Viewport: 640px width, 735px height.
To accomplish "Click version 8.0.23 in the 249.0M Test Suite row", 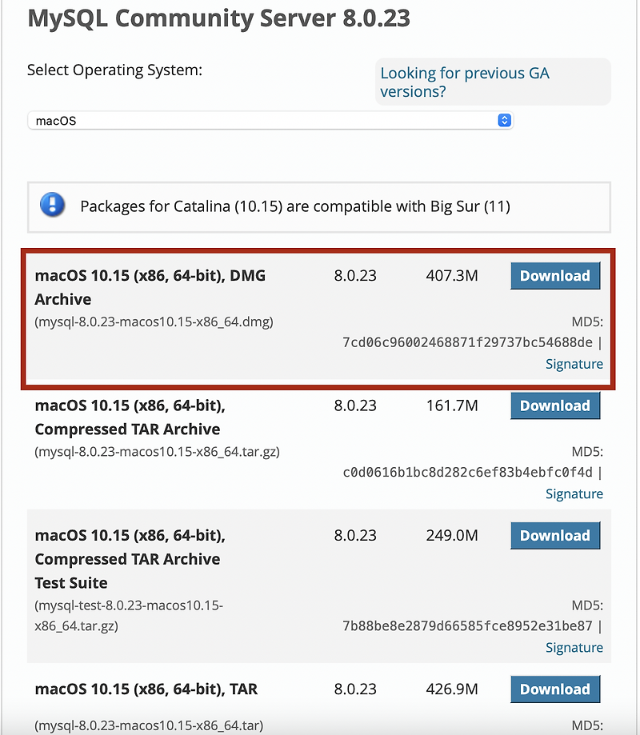I will [x=355, y=535].
